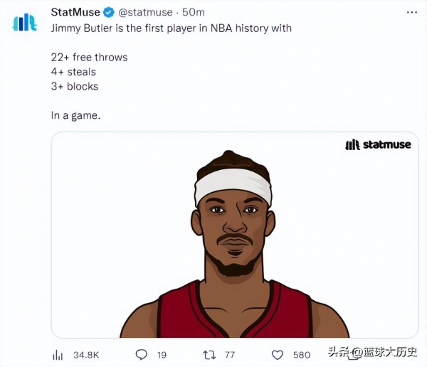Open the StatMuse profile avatar
This screenshot has width=427, height=367.
(x=25, y=22)
